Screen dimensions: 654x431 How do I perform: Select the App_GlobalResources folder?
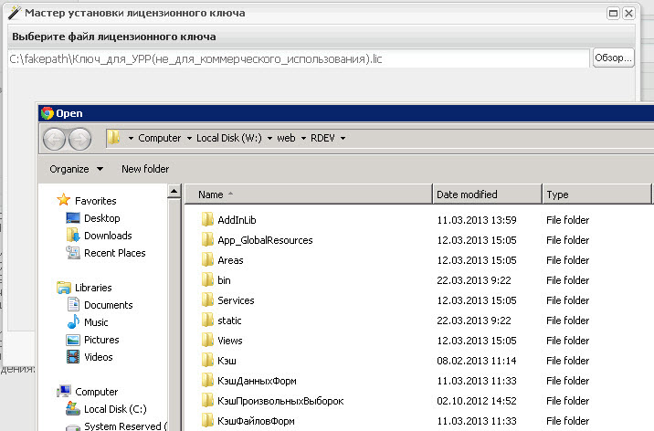click(265, 240)
